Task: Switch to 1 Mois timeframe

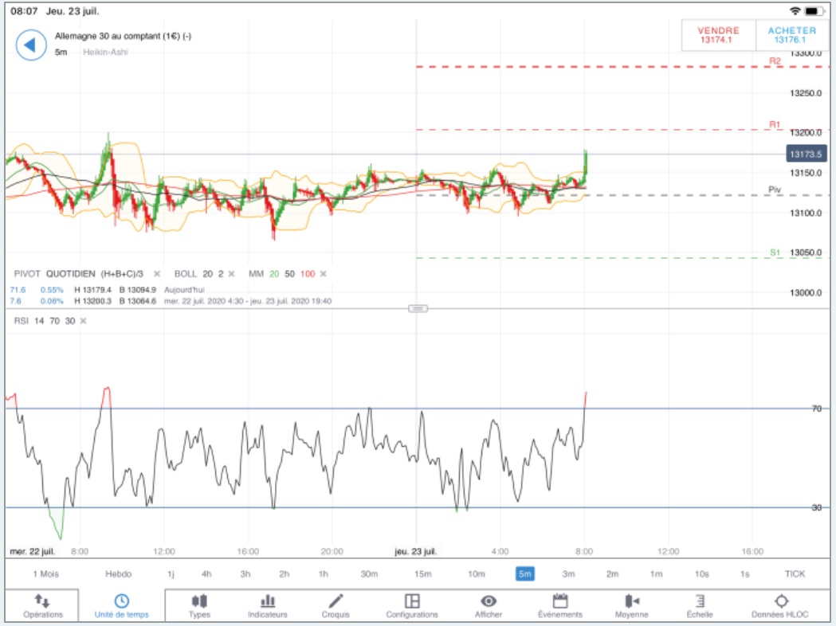Action: tap(46, 573)
